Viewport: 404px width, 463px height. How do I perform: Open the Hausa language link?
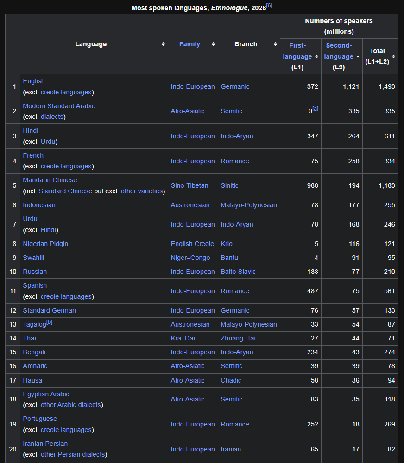(x=32, y=380)
